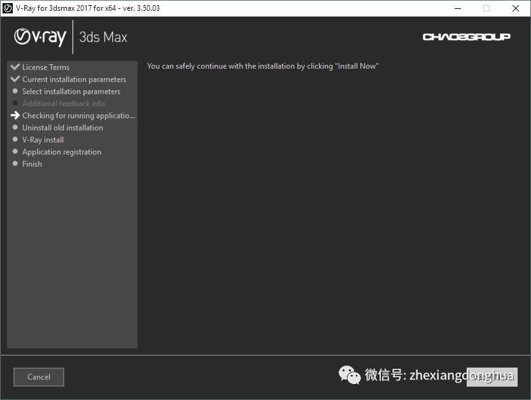The height and width of the screenshot is (400, 531).
Task: Click the arrow icon beside Checking step
Action: [15, 115]
